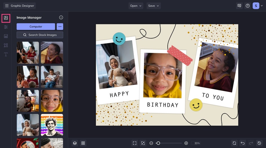The width and height of the screenshot is (266, 148).
Task: Open the hamburger main menu
Action: pos(7,6)
